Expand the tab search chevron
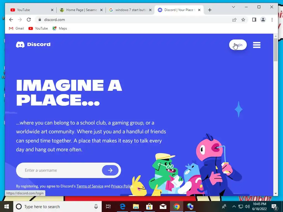The height and width of the screenshot is (212, 283). coord(233,7)
